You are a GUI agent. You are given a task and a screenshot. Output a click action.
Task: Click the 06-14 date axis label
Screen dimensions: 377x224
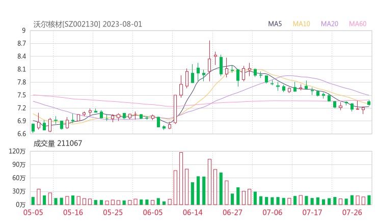point(193,212)
